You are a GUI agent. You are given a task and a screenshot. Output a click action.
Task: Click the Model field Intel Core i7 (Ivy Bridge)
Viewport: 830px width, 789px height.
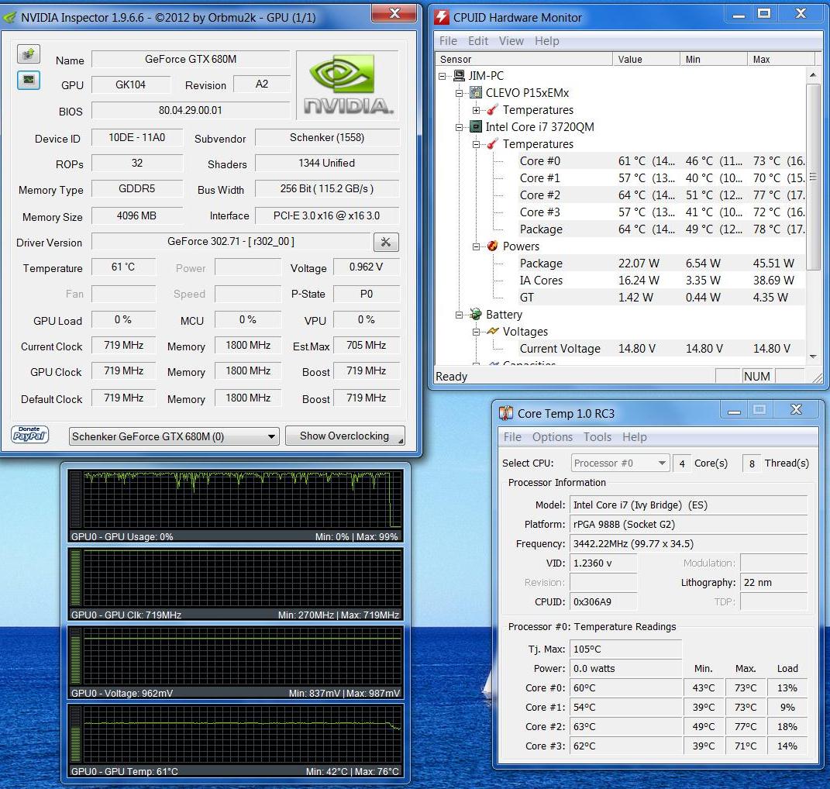point(688,505)
